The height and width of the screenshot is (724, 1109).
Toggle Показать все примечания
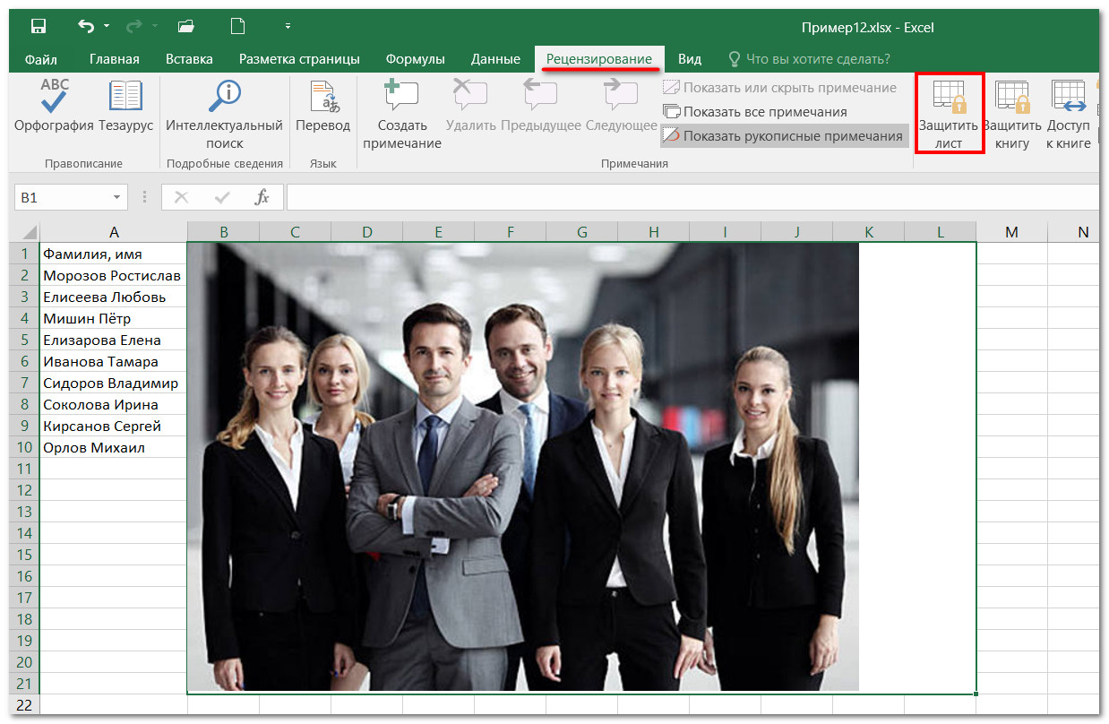coord(755,112)
